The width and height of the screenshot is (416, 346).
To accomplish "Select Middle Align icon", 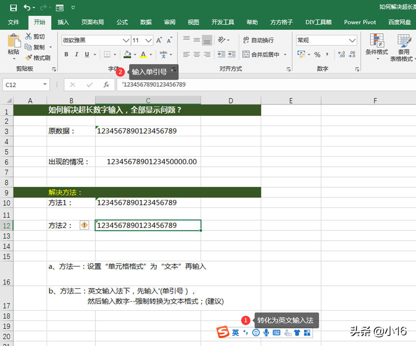I will click(196, 40).
